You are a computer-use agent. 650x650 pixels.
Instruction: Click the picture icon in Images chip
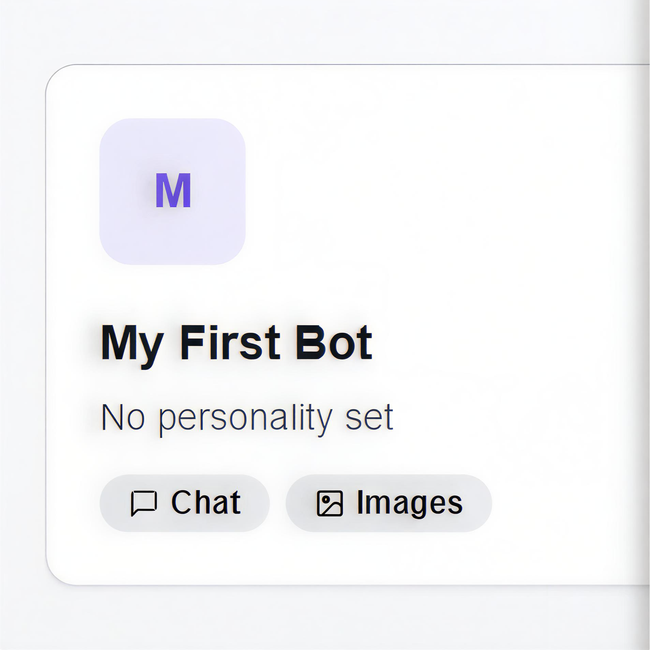click(330, 503)
